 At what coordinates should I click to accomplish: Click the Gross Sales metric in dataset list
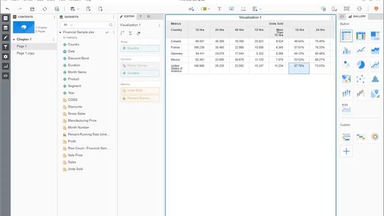[x=76, y=113]
